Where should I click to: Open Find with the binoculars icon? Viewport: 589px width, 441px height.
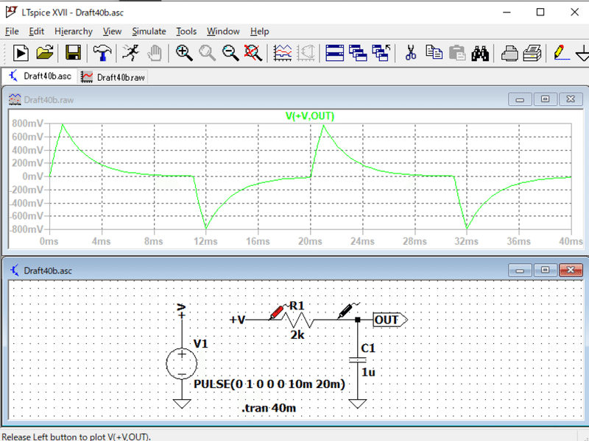(x=480, y=53)
